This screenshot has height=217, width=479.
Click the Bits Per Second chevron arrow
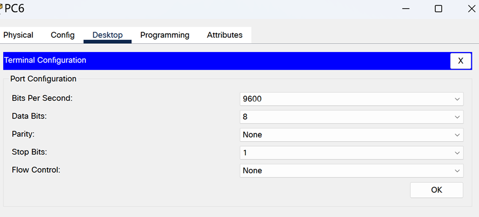pos(457,99)
